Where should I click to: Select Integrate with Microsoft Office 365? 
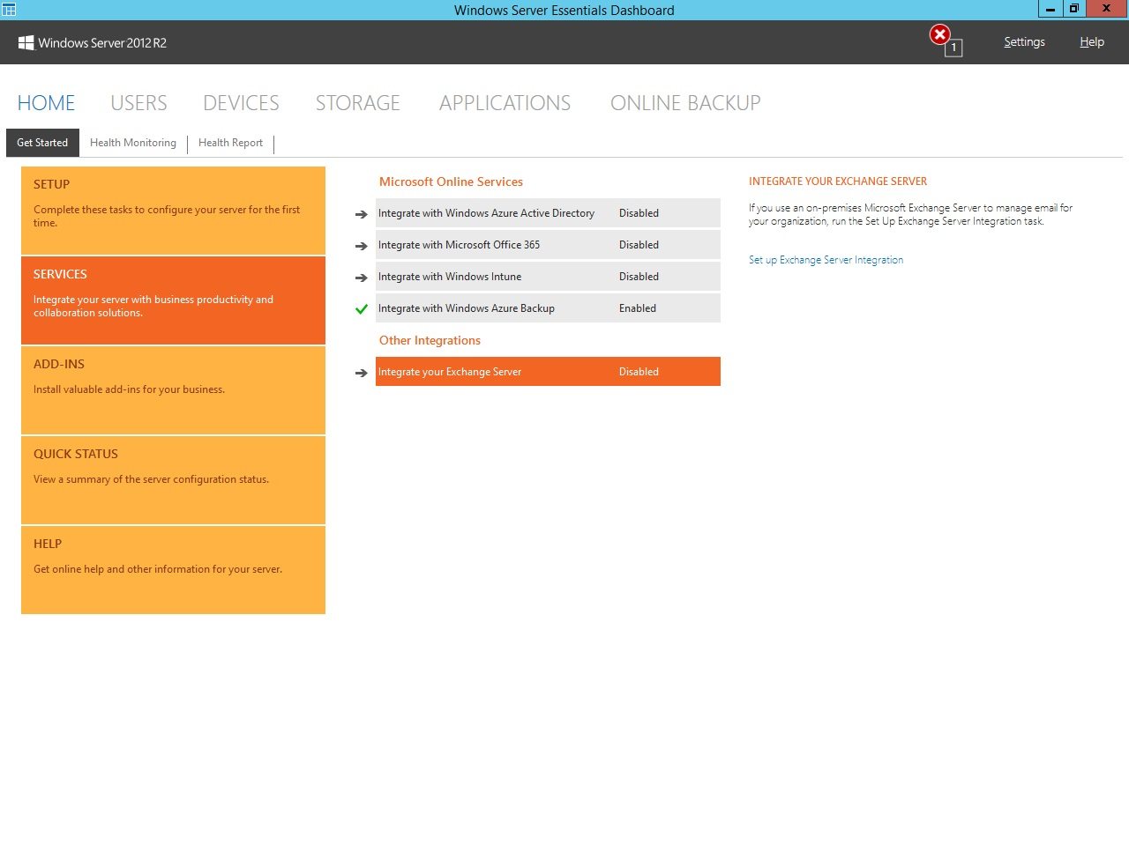tap(548, 245)
